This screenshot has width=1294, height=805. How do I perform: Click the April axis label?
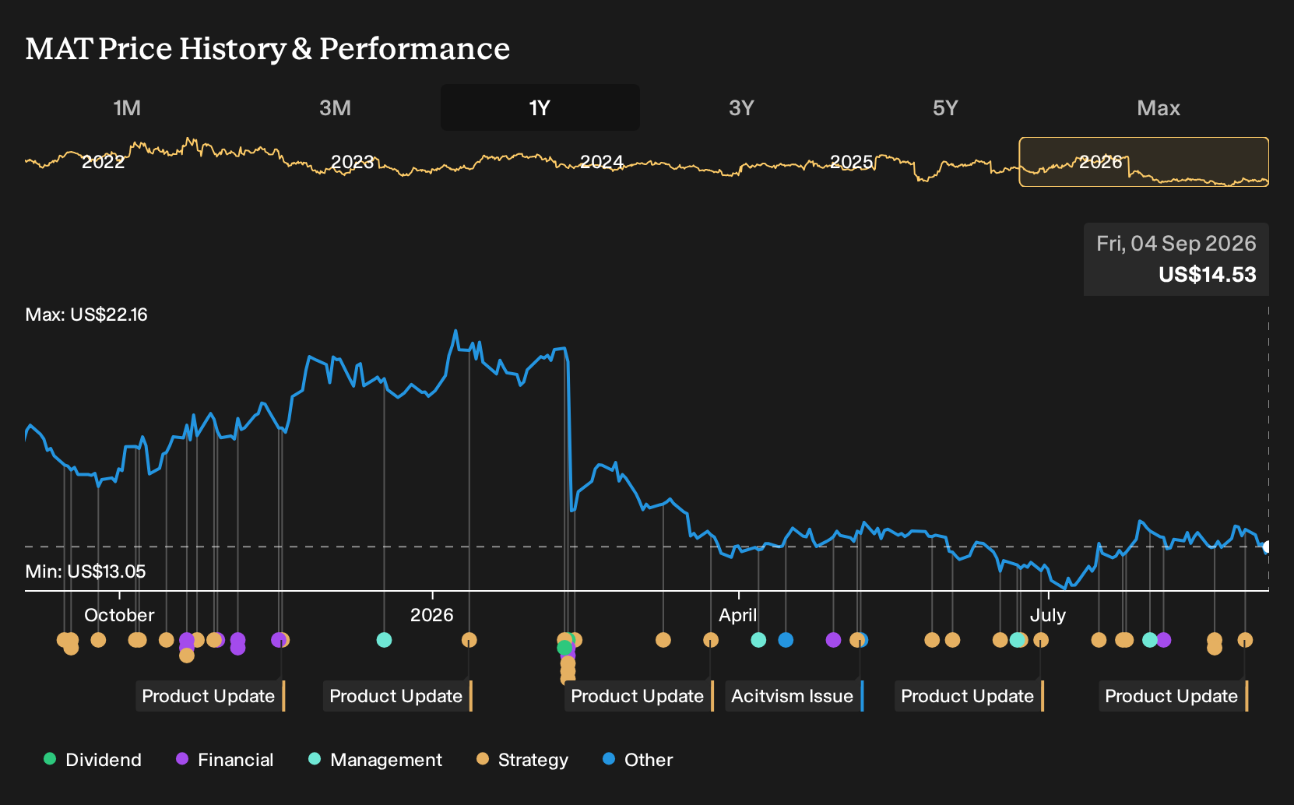click(737, 615)
